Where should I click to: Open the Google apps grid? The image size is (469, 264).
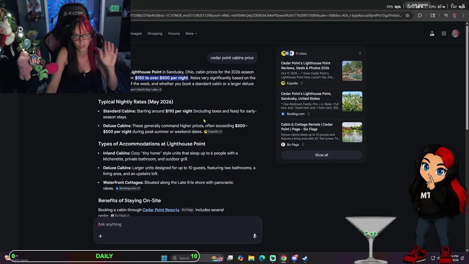point(444,33)
